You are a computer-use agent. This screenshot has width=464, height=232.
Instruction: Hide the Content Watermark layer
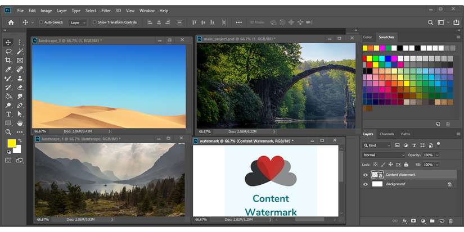pyautogui.click(x=366, y=175)
